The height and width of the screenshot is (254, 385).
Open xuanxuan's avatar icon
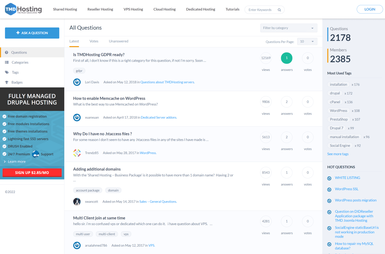77,117
